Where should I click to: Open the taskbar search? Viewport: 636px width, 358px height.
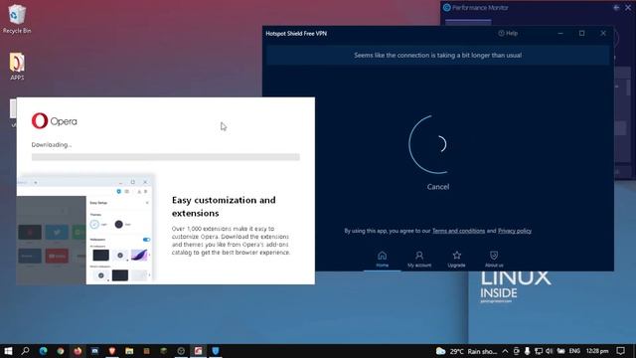(x=25, y=351)
